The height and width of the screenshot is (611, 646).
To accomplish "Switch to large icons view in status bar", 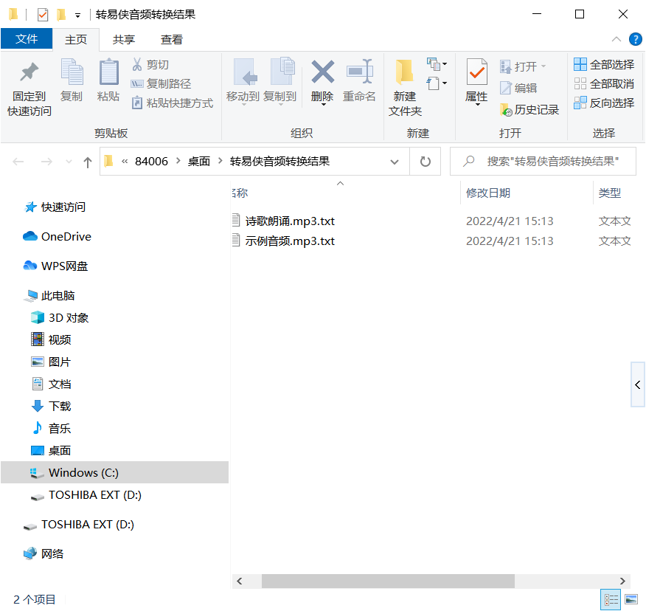I will pyautogui.click(x=631, y=599).
